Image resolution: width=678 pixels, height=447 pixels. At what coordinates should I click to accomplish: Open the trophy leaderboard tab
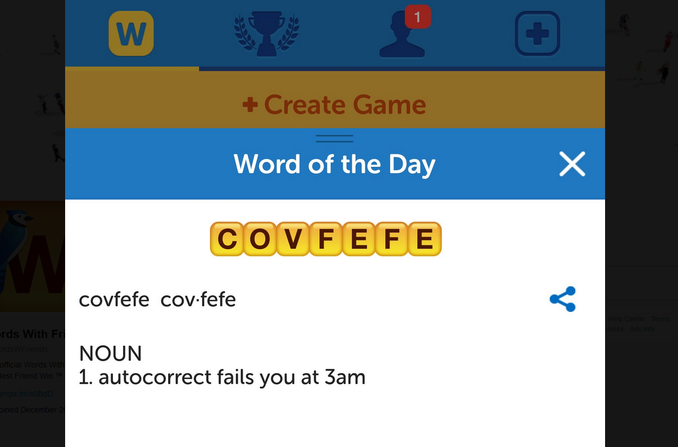266,34
